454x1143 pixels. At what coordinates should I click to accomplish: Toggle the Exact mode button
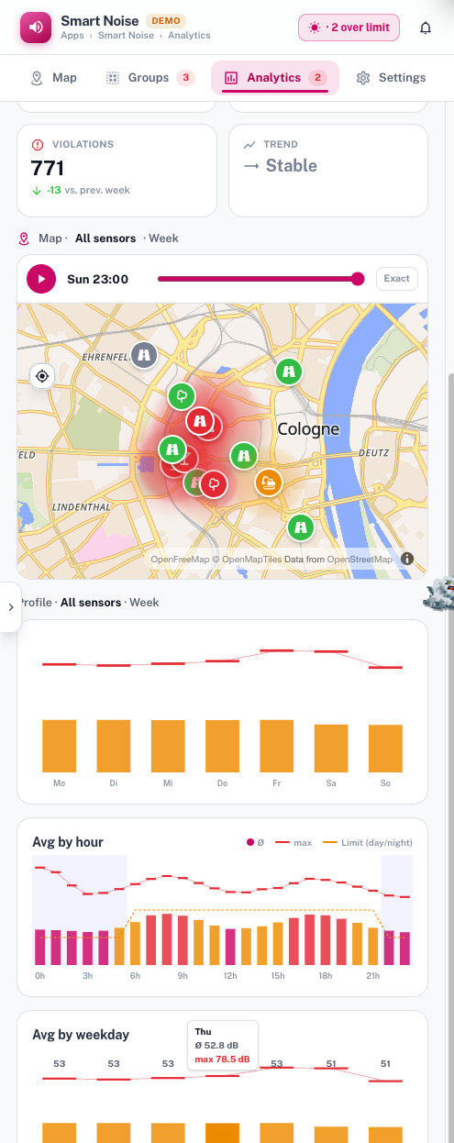(x=397, y=279)
